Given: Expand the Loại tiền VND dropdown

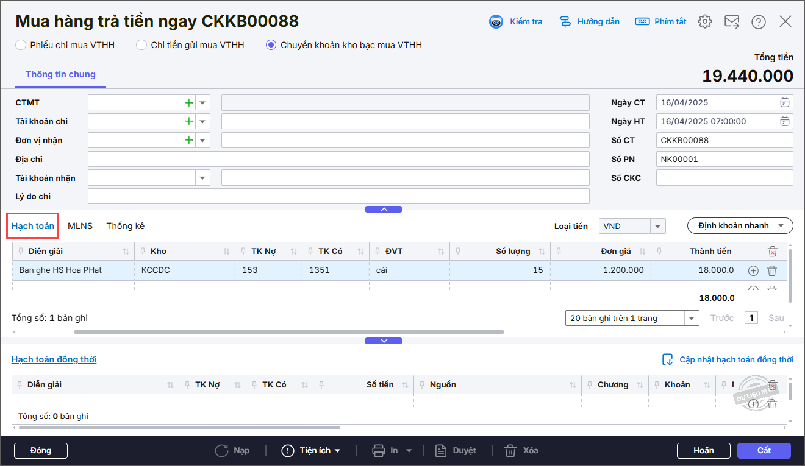Looking at the screenshot, I should (x=657, y=226).
